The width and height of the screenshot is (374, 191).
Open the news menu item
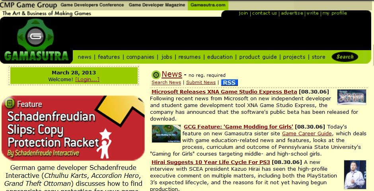coord(84,57)
